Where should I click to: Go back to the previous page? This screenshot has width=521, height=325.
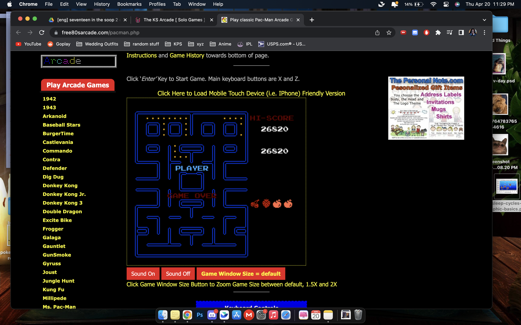pos(18,32)
